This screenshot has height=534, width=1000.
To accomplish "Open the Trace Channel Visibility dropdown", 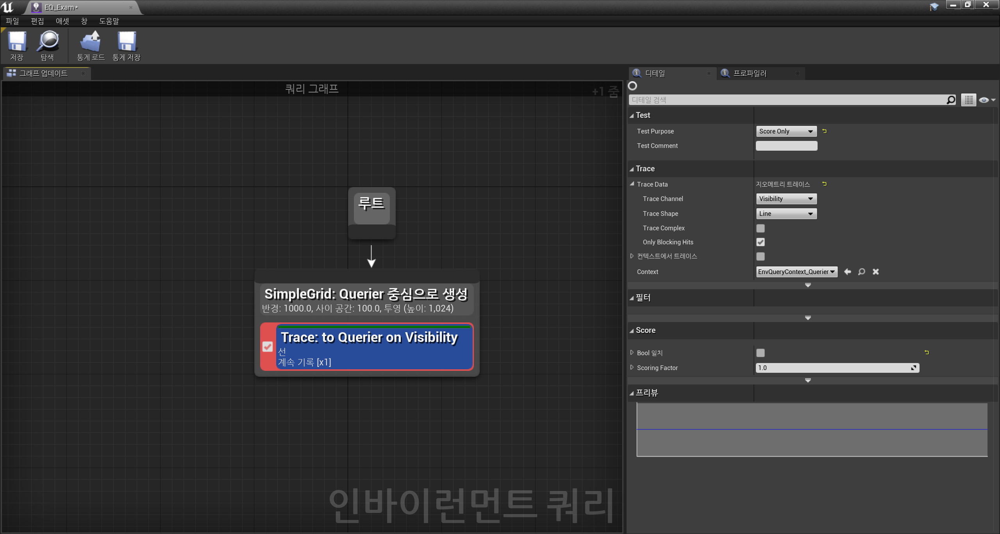I will coord(786,199).
